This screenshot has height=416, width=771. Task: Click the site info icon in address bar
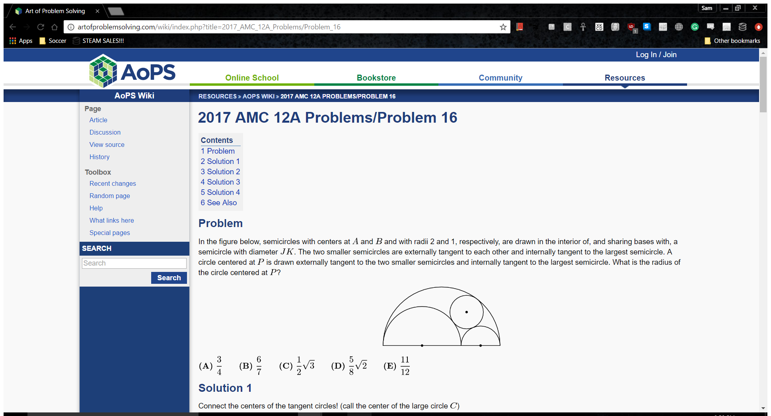click(71, 27)
